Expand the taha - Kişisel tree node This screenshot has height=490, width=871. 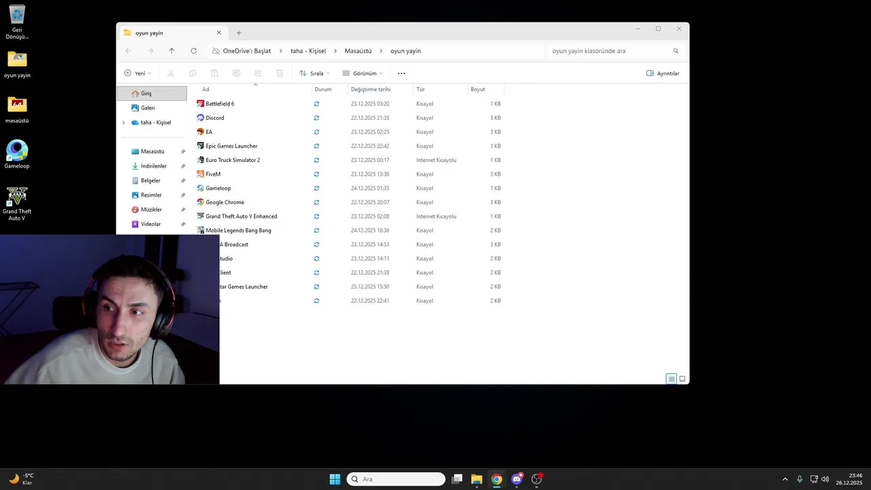(x=123, y=122)
